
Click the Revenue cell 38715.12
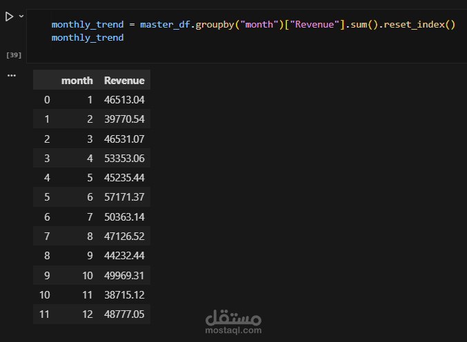pyautogui.click(x=124, y=294)
